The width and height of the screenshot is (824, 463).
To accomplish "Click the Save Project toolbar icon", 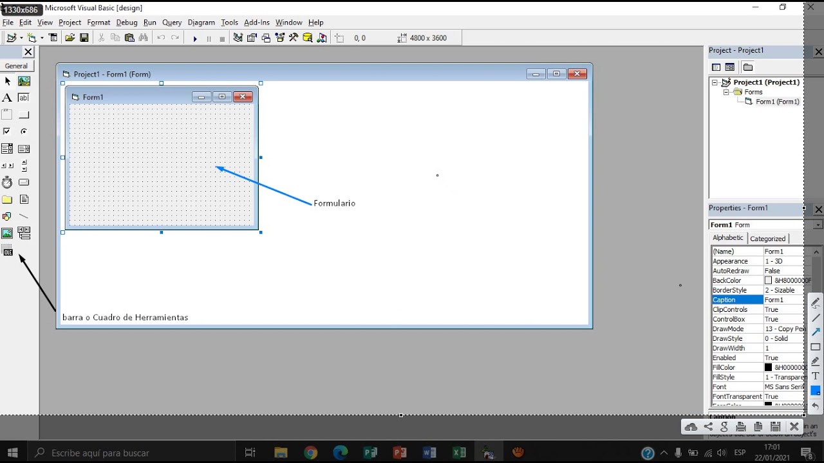I will coord(84,38).
